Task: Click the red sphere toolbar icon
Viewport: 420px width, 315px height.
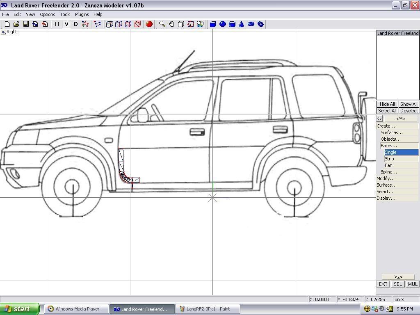Action: 149,24
